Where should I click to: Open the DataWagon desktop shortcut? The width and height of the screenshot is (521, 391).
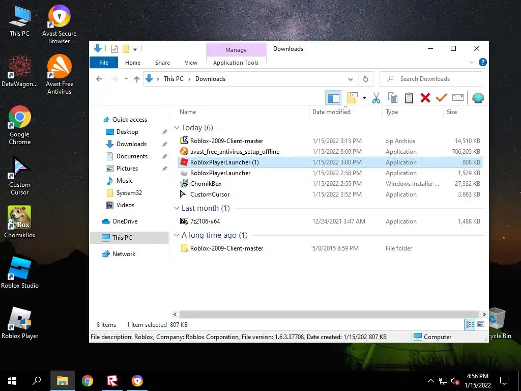click(20, 71)
